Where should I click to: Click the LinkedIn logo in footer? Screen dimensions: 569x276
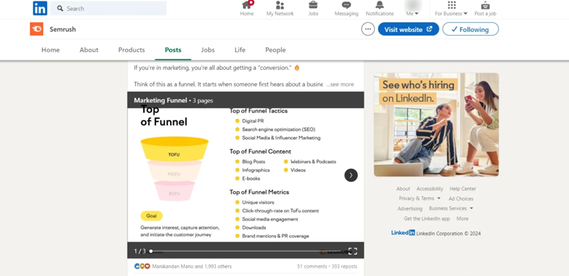(x=403, y=233)
